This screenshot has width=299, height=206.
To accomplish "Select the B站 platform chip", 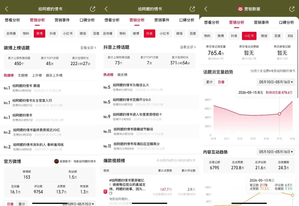I will tap(290, 36).
